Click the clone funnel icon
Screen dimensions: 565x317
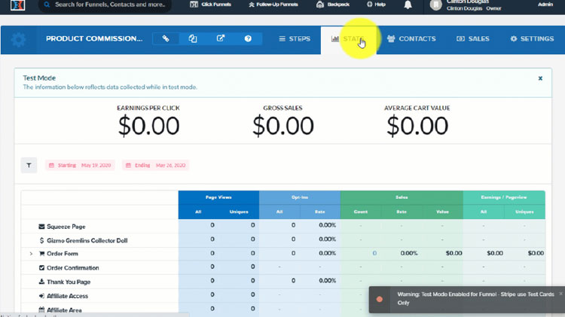193,38
